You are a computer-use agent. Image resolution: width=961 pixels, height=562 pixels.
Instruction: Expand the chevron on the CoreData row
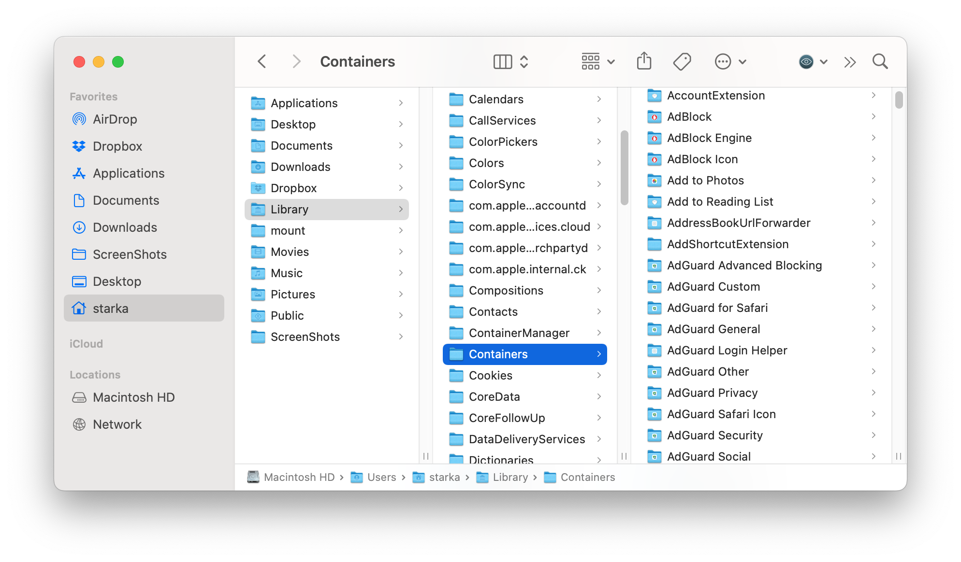[599, 397]
